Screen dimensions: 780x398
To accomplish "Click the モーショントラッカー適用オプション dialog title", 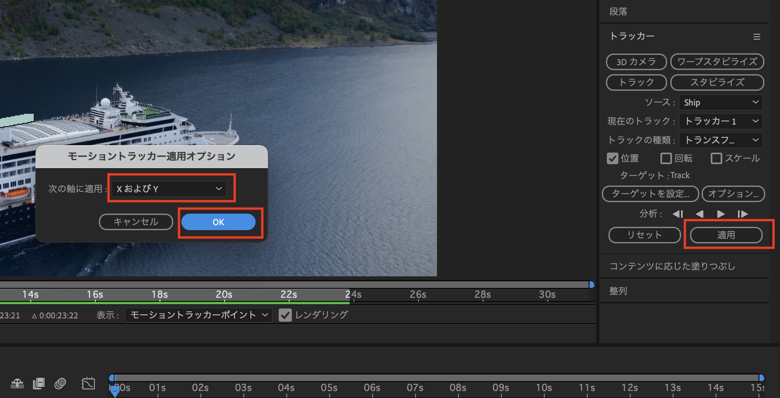I will (x=152, y=156).
